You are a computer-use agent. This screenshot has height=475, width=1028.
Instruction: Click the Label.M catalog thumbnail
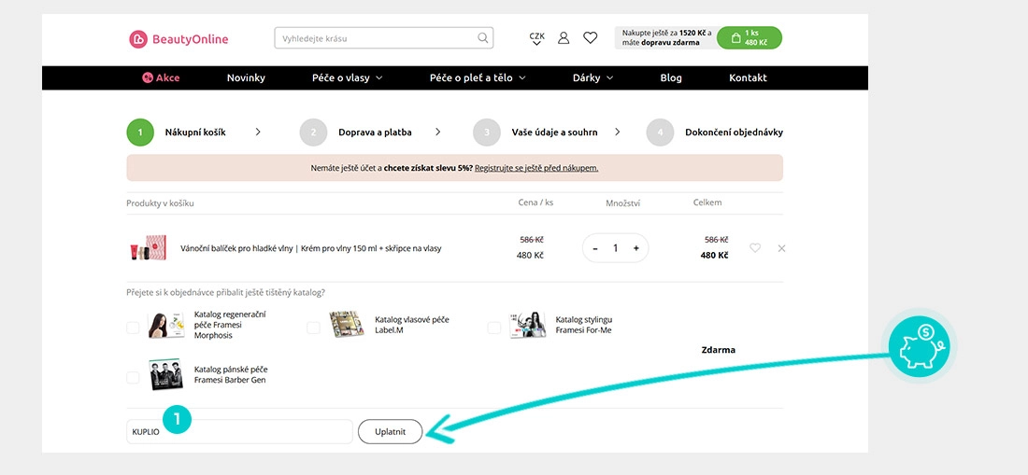(346, 325)
